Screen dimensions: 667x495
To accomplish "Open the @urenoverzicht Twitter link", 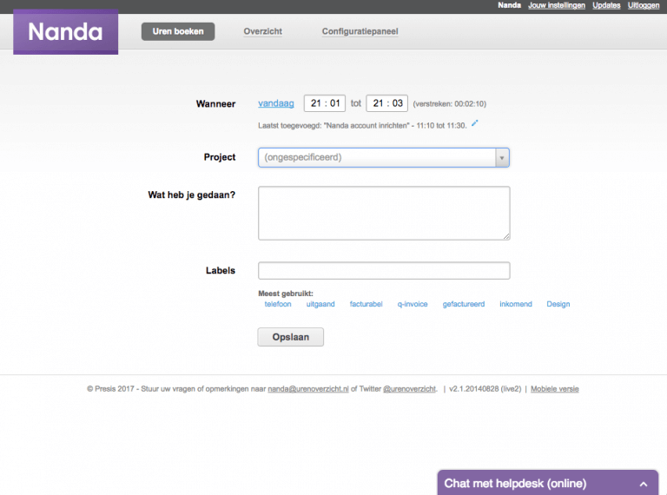I will (410, 389).
